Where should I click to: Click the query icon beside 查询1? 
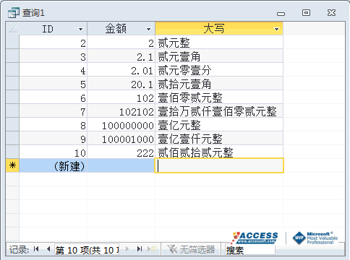click(14, 12)
